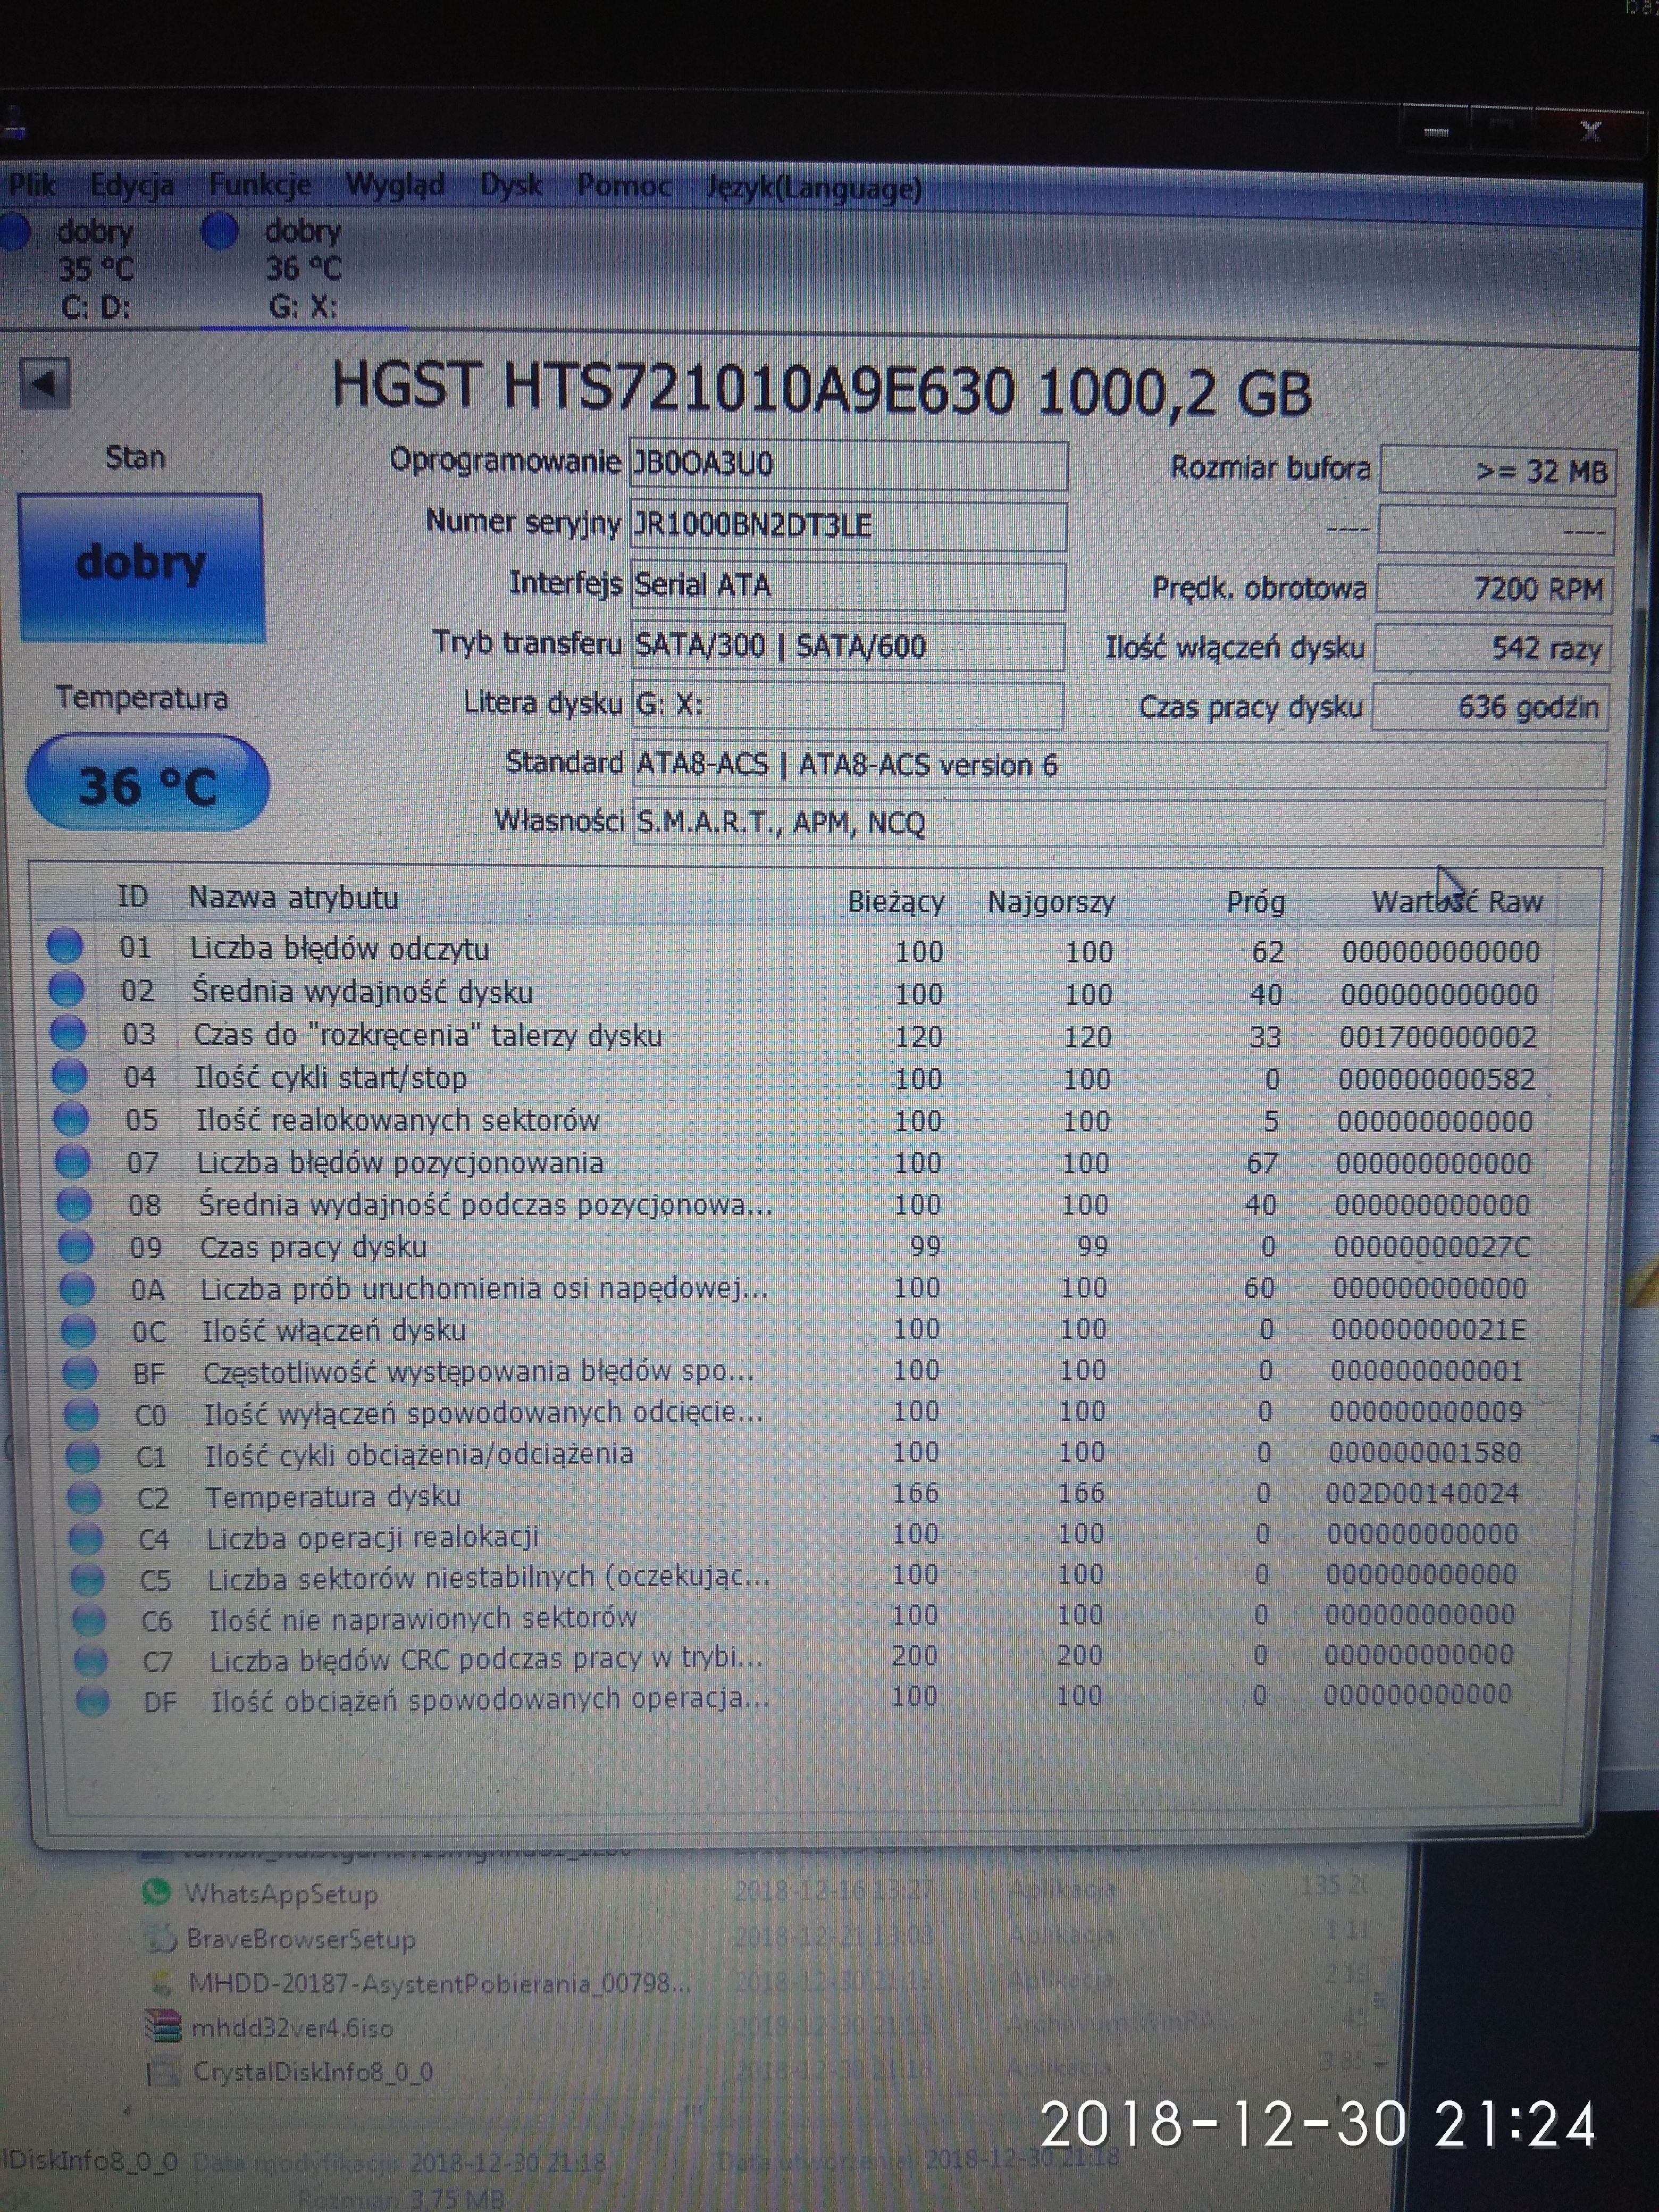Image resolution: width=1659 pixels, height=2212 pixels.
Task: Select the Własności features field
Action: coord(1119,823)
